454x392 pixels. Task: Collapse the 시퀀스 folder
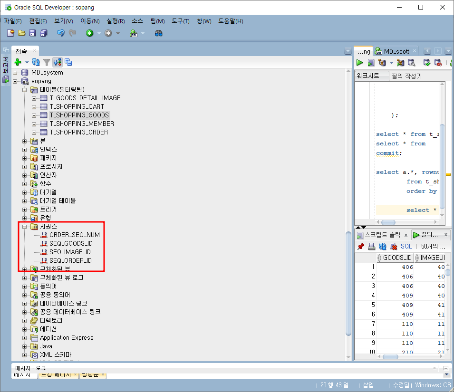click(x=24, y=227)
